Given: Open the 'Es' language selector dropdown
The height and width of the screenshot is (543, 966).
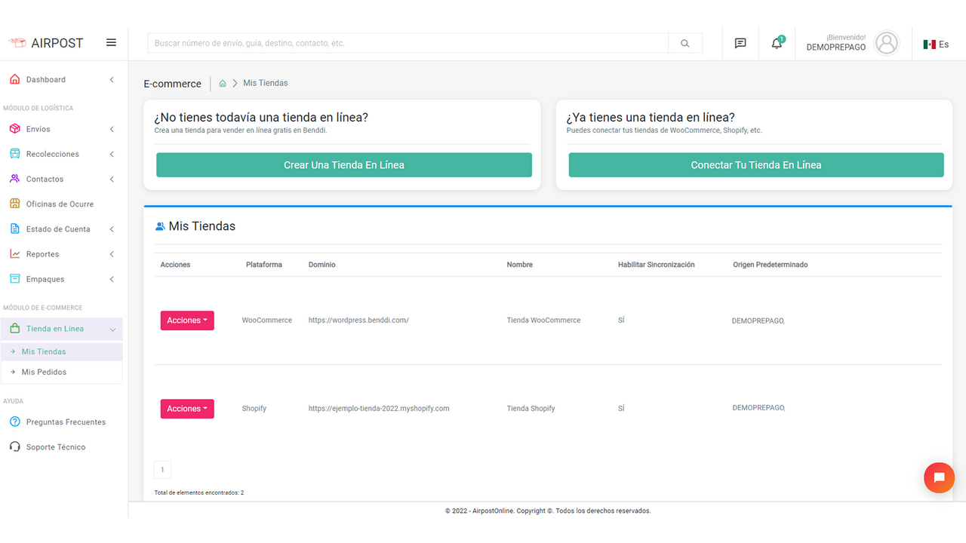Looking at the screenshot, I should point(937,44).
